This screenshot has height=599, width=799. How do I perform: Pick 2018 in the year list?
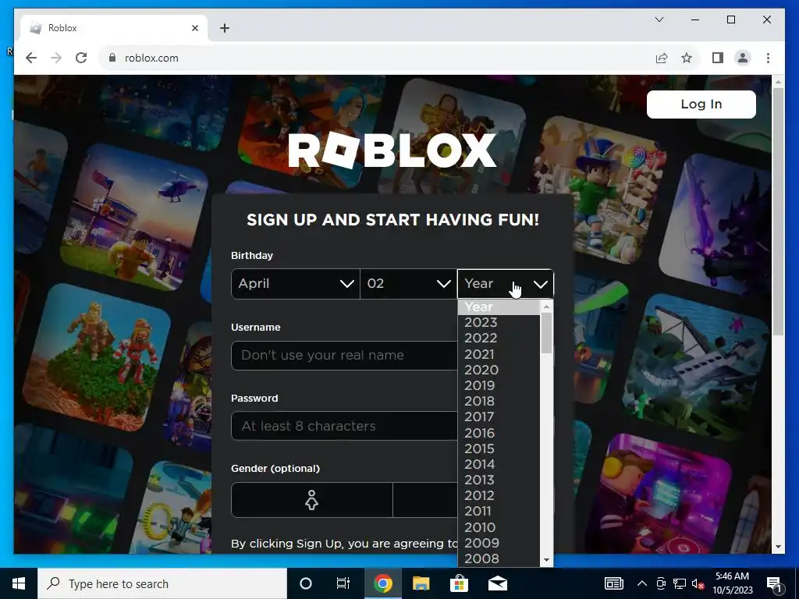pos(499,402)
